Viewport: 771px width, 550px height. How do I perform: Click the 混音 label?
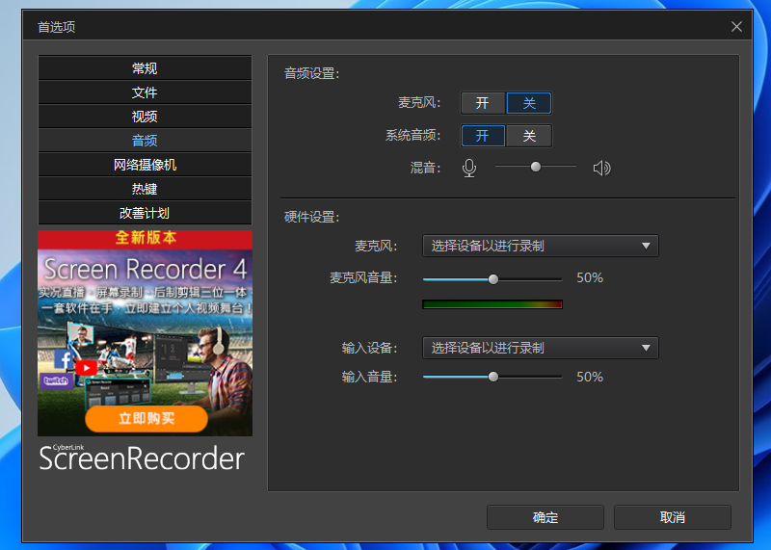(425, 169)
